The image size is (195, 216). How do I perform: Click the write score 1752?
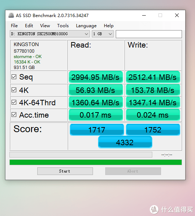153,130
